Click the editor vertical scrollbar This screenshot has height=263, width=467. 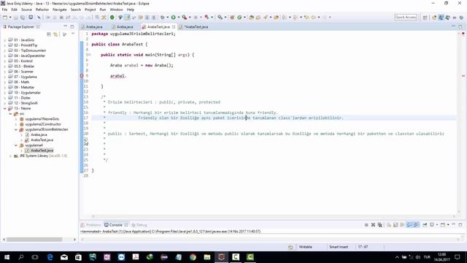click(x=459, y=122)
